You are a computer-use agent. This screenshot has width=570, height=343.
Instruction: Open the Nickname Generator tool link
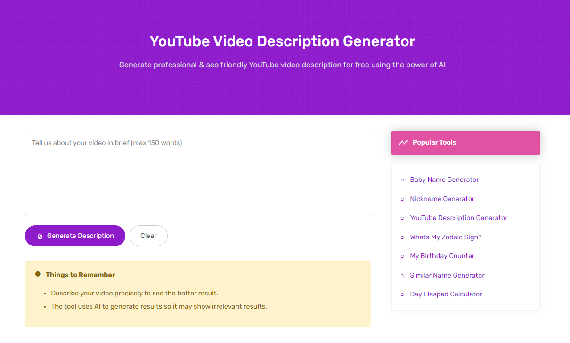click(442, 199)
